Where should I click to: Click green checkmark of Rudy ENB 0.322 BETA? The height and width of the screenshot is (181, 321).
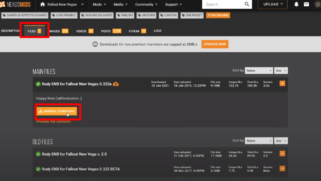pos(38,169)
